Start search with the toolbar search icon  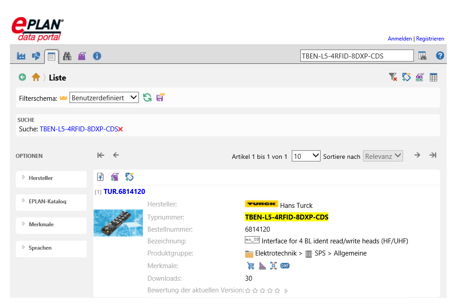click(422, 55)
